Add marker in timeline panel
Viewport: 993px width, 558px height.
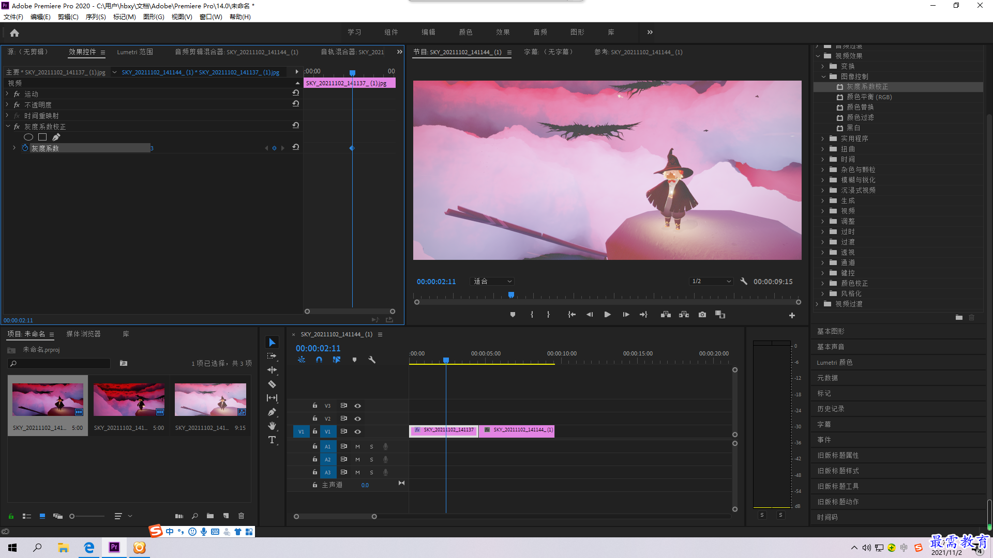click(x=354, y=360)
